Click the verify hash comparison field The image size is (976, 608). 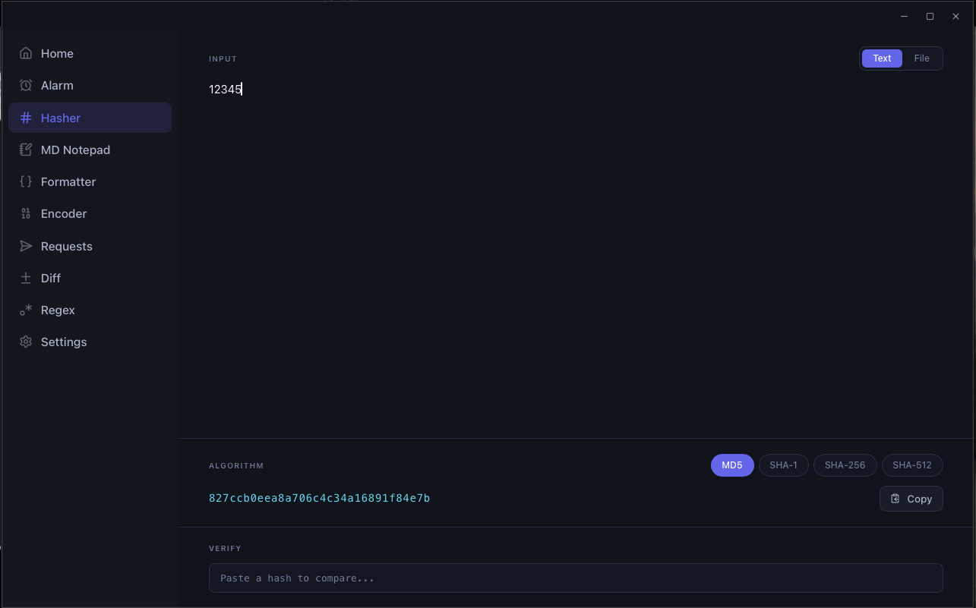[575, 578]
